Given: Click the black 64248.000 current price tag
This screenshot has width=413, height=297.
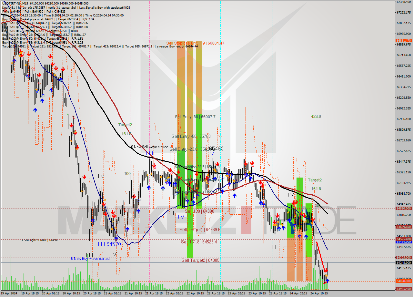Looking at the screenshot, I should [404, 262].
